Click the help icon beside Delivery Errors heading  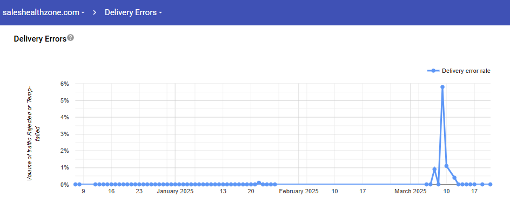click(71, 38)
